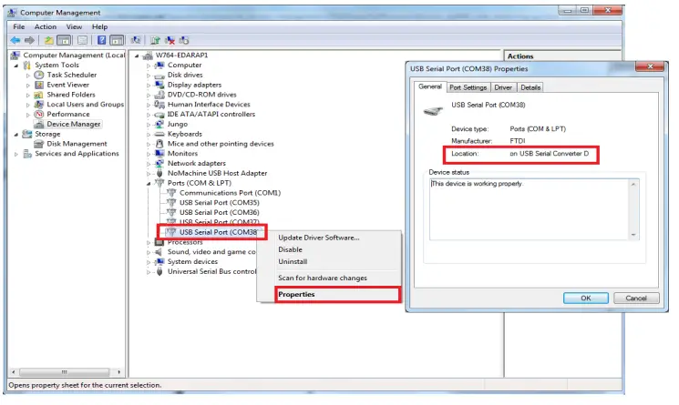679x405 pixels.
Task: Select Shared Folders in the console tree
Action: click(71, 95)
